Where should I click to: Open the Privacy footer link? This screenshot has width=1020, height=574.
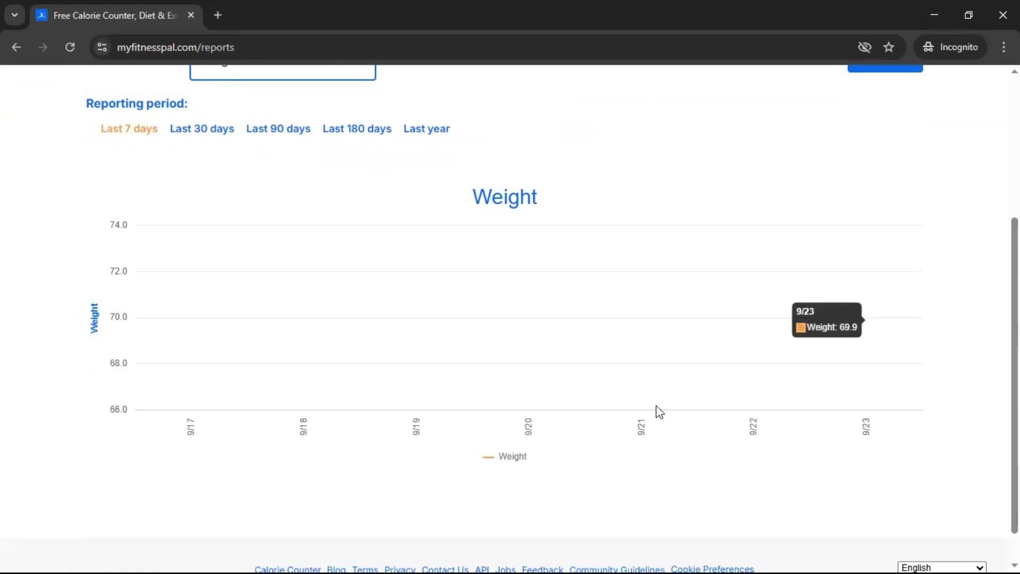[400, 569]
